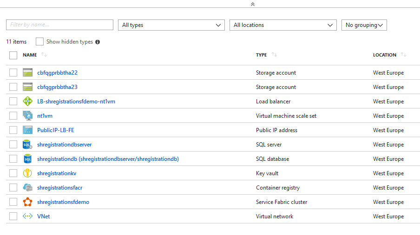
Task: Open the shregistrationsfacr container registry link
Action: 60,188
